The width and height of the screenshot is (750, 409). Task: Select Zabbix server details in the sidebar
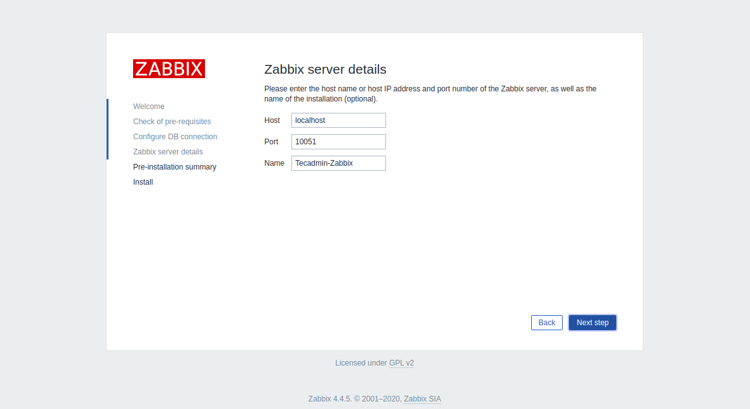[x=168, y=152]
